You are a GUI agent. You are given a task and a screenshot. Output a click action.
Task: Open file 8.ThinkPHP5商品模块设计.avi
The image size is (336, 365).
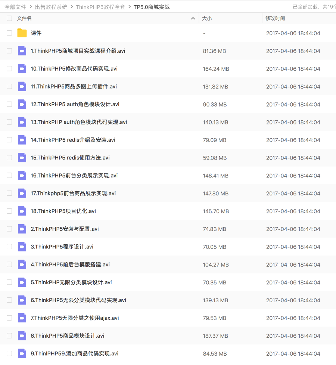68,335
